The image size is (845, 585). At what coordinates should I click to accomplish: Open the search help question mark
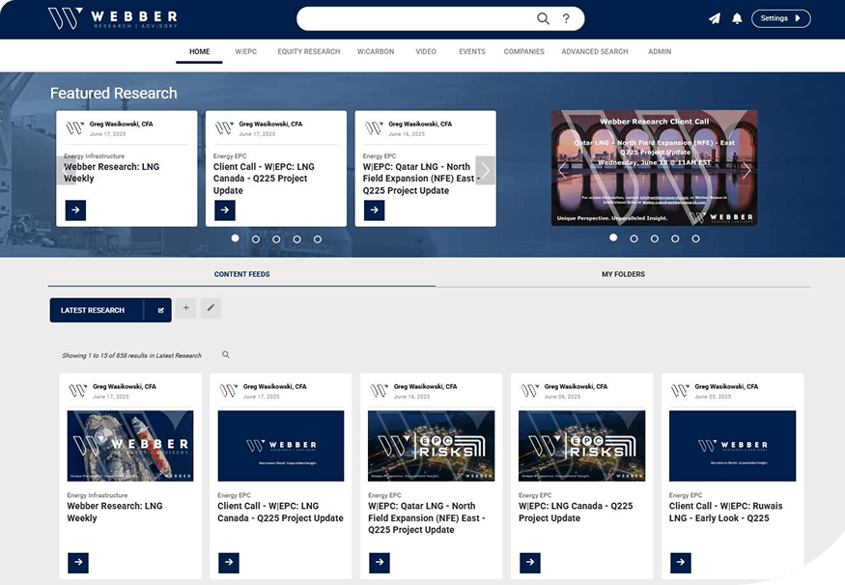pos(566,18)
